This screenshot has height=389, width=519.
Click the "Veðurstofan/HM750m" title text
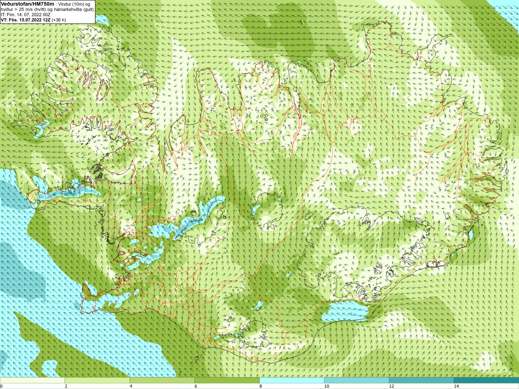click(x=28, y=4)
